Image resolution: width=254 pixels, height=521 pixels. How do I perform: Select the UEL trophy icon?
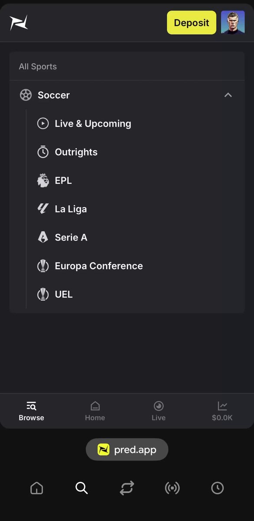(x=43, y=294)
